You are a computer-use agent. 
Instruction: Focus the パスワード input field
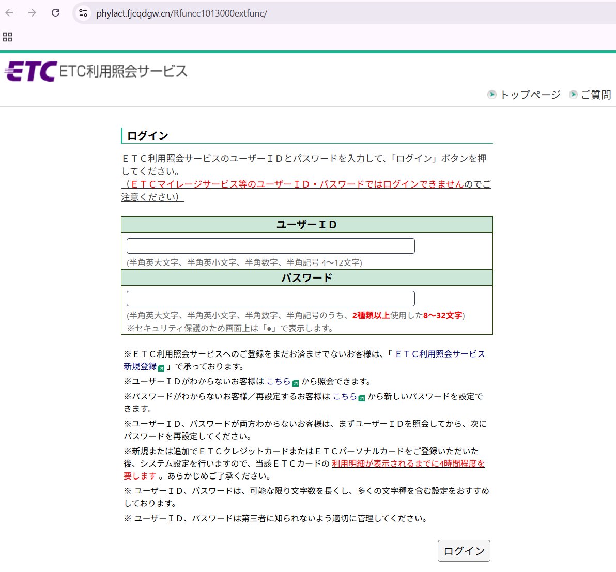(x=271, y=299)
